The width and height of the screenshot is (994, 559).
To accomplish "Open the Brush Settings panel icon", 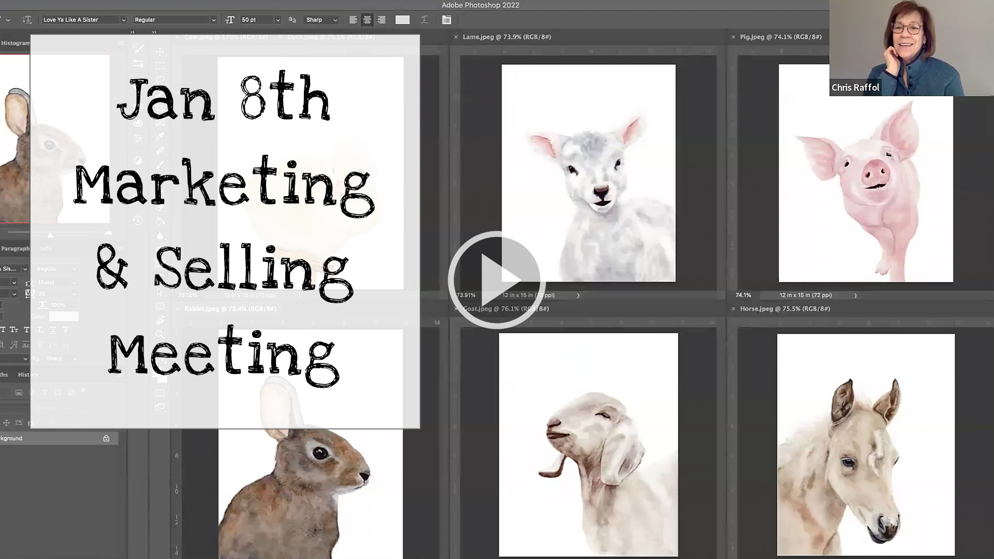I will (x=138, y=48).
